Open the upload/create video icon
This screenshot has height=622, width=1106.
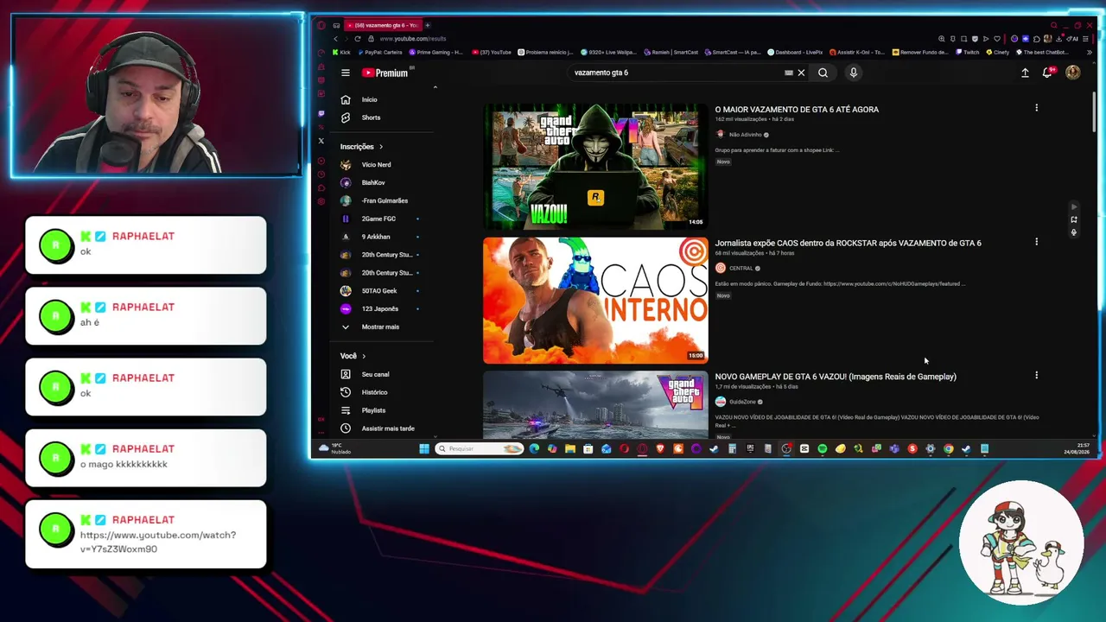(x=1025, y=73)
